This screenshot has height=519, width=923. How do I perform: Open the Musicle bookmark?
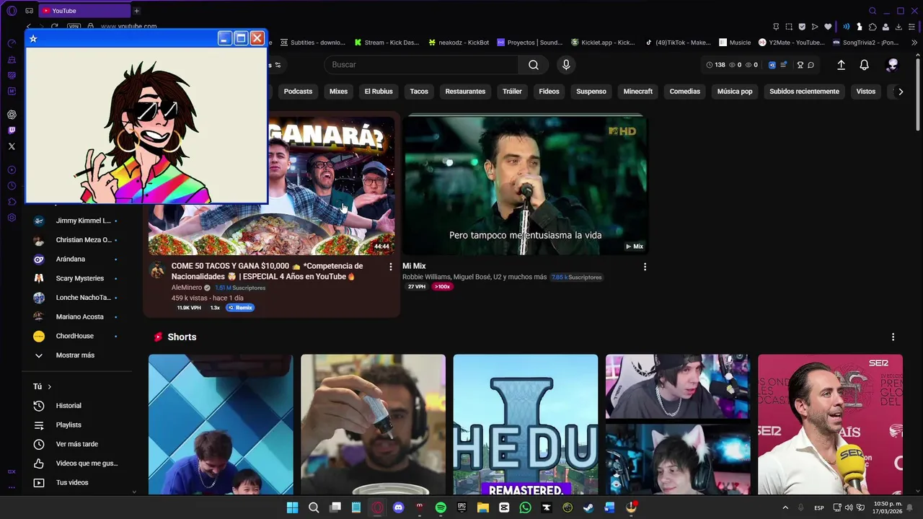[x=735, y=43]
